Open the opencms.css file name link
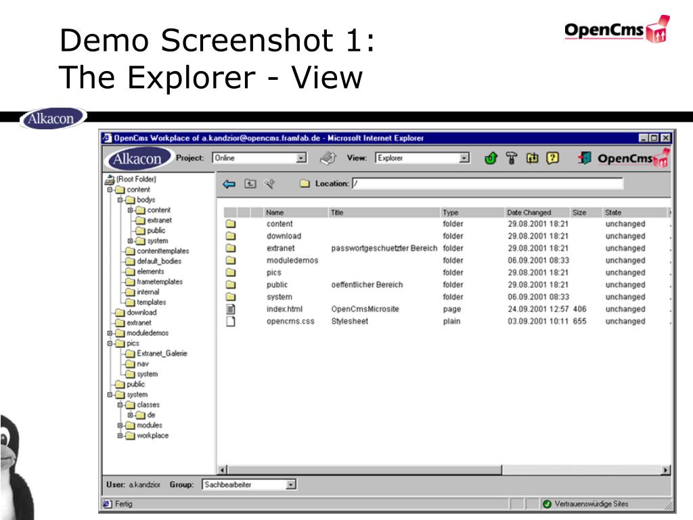 click(x=290, y=322)
